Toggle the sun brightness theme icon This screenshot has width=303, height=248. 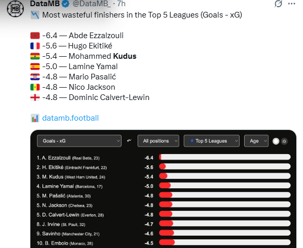284,141
